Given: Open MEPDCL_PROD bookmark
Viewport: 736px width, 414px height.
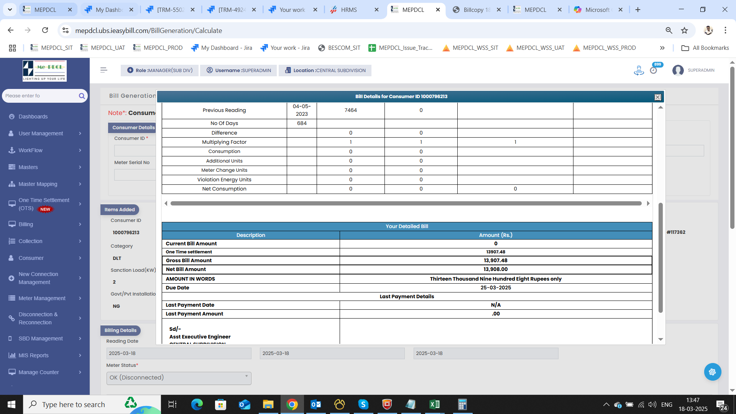Looking at the screenshot, I should (x=158, y=48).
